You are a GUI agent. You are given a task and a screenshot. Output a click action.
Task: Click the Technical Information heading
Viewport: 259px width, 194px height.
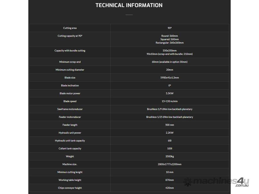pyautogui.click(x=129, y=5)
